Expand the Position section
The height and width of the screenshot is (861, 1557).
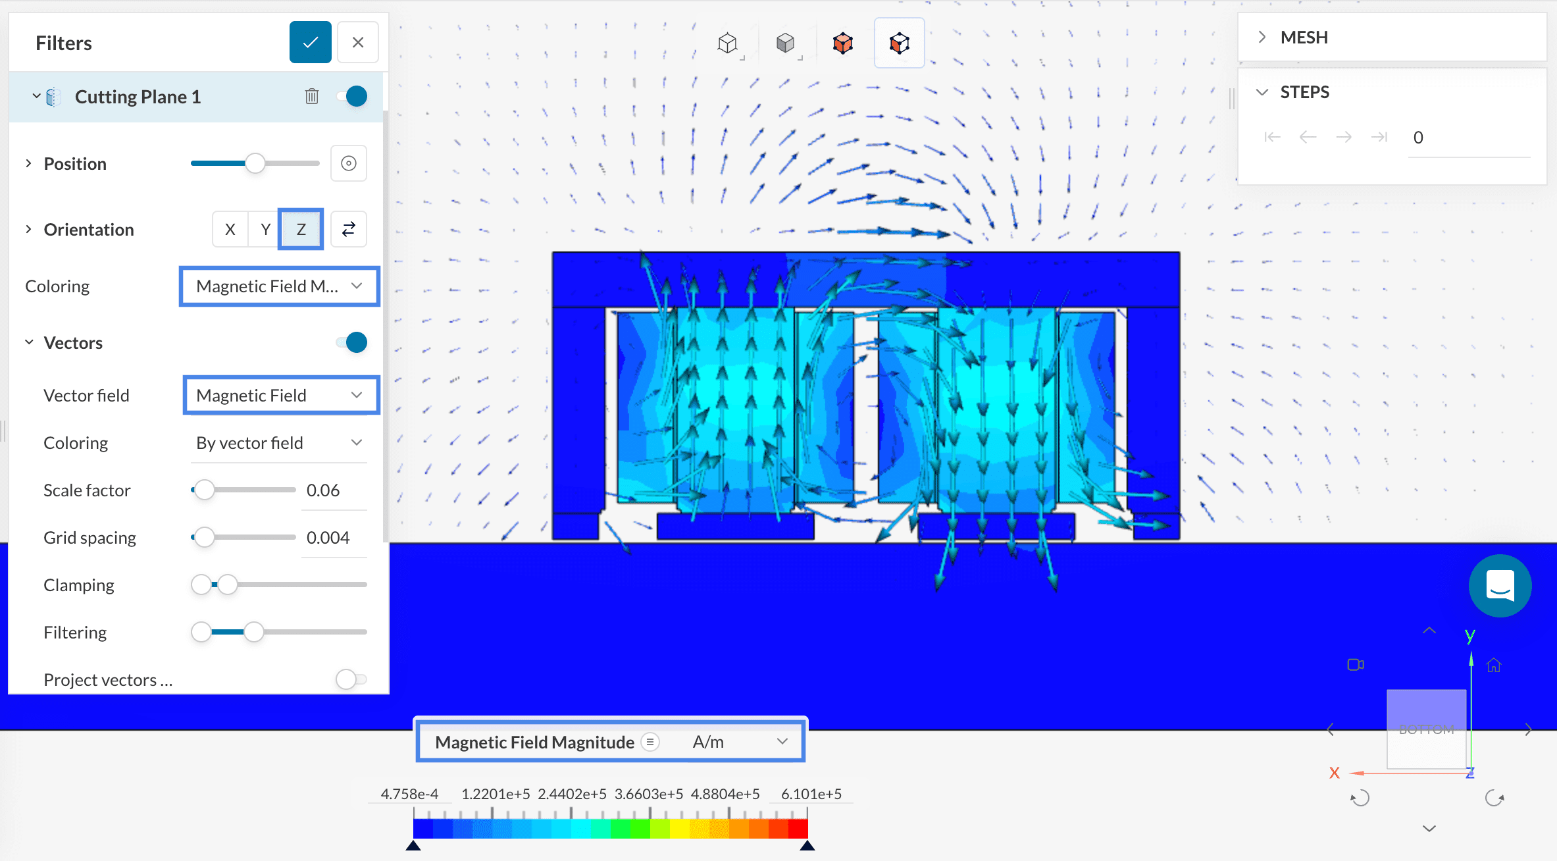coord(28,163)
